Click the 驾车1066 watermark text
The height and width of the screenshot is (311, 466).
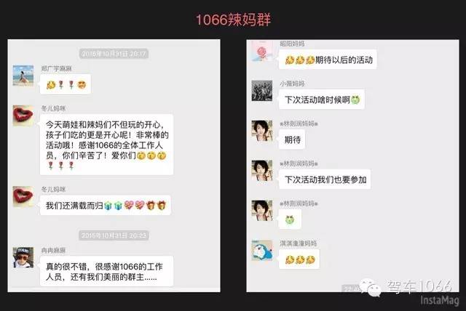tap(419, 286)
